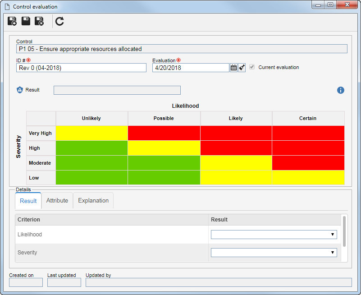
Task: Select High / Certain red cell
Action: pyautogui.click(x=308, y=148)
